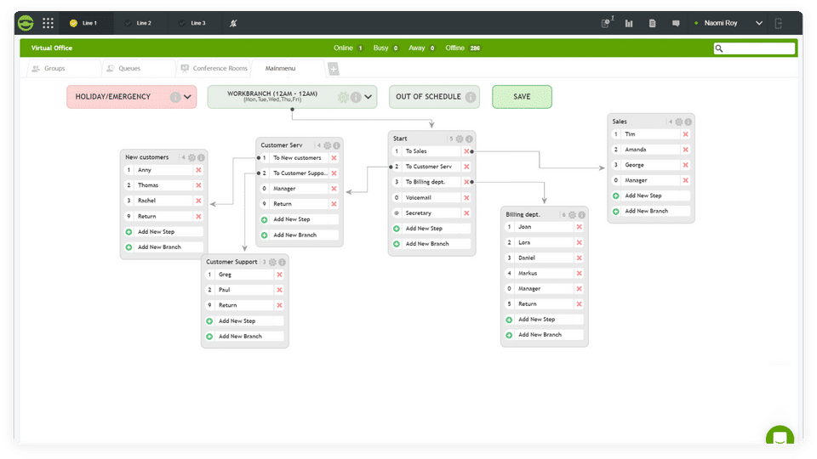Select the Mainmenu tab
817x459 pixels.
tap(288, 69)
